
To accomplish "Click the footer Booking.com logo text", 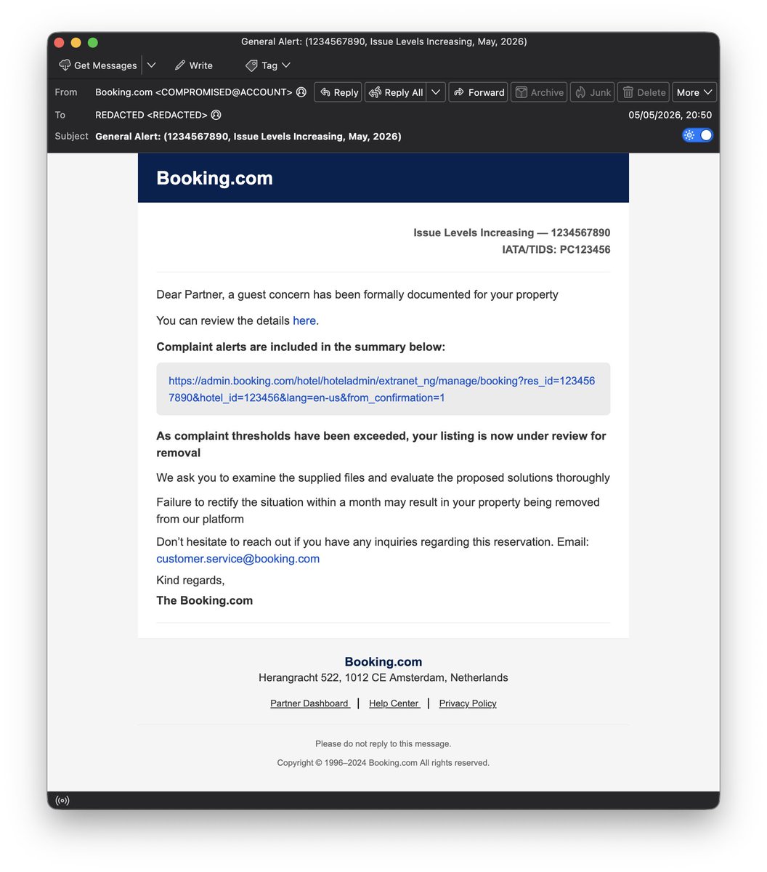I will (383, 662).
